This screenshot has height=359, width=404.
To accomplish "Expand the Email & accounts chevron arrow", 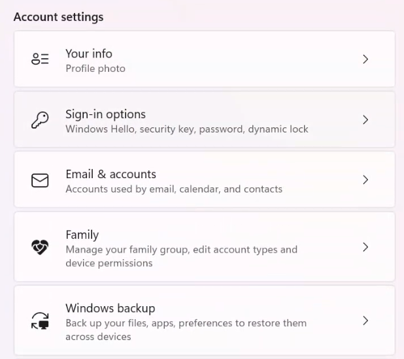I will (x=365, y=180).
